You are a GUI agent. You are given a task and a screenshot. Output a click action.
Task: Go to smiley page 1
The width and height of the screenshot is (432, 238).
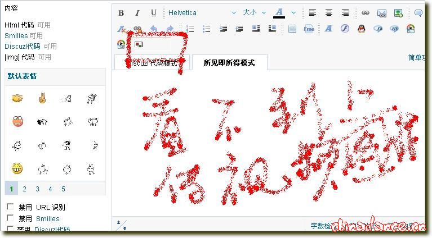click(x=11, y=189)
